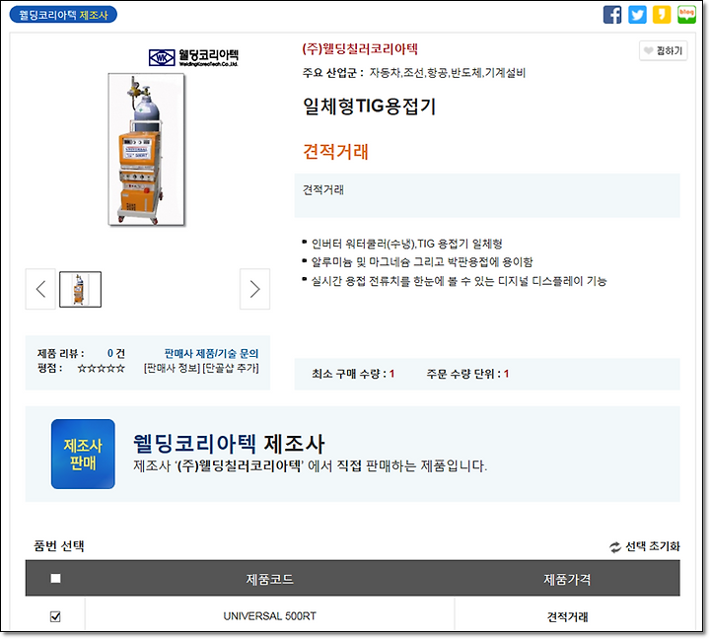This screenshot has height=639, width=710.
Task: Uncheck the UNIVERSAL 500RT row checkbox
Action: (x=55, y=616)
